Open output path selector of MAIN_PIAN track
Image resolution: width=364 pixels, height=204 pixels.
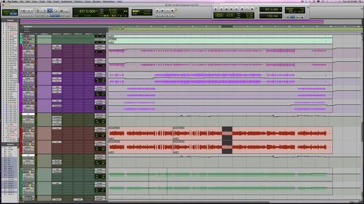pos(100,76)
